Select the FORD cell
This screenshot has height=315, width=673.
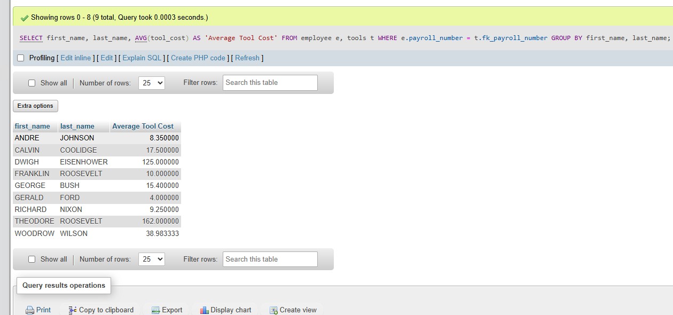point(84,198)
